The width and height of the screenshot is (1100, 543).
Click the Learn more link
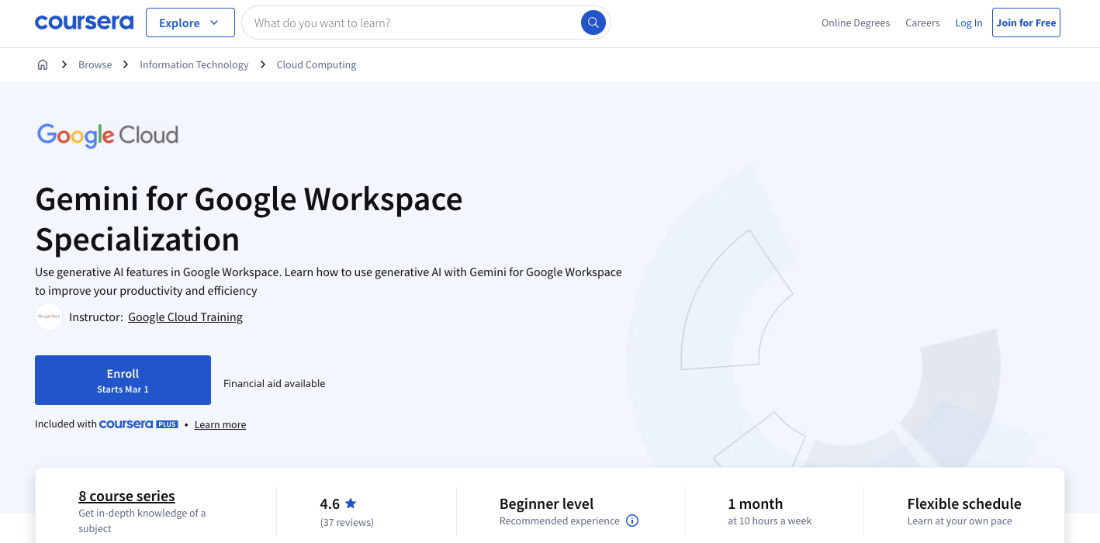[220, 424]
